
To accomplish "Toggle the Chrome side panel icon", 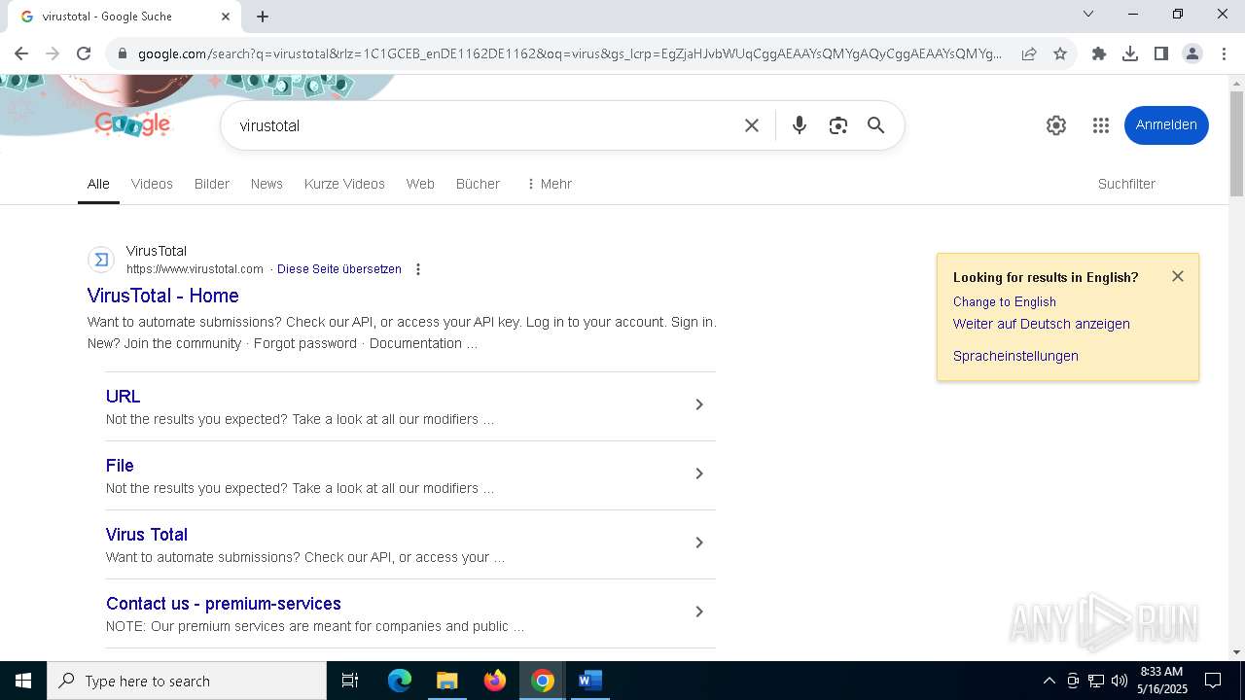I will pos(1160,53).
